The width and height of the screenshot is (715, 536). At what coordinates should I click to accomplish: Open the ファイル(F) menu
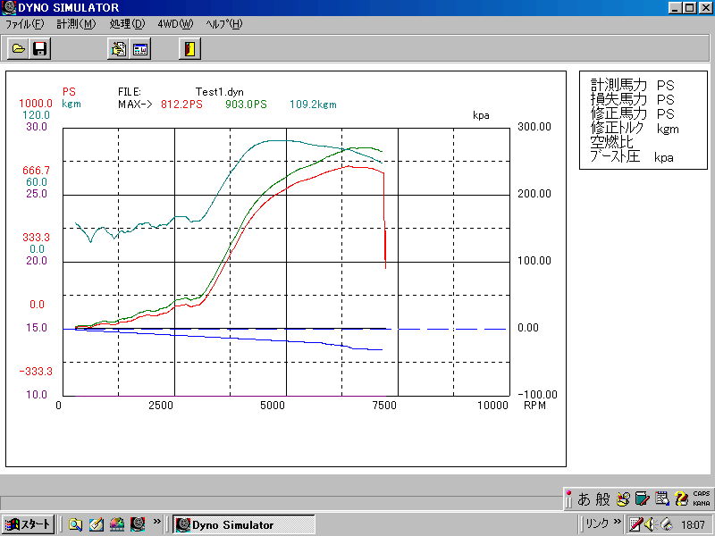click(24, 24)
